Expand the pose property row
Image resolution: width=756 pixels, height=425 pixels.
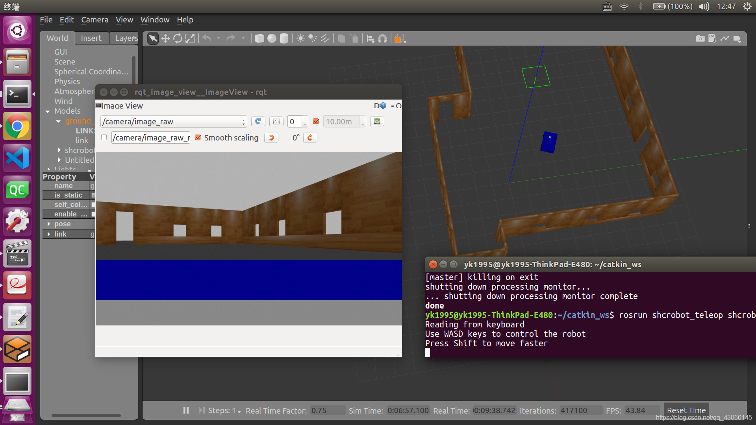coord(48,224)
